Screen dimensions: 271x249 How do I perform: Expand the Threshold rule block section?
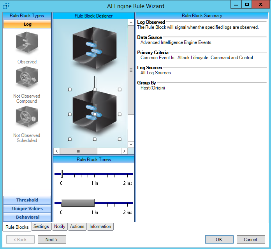27,200
